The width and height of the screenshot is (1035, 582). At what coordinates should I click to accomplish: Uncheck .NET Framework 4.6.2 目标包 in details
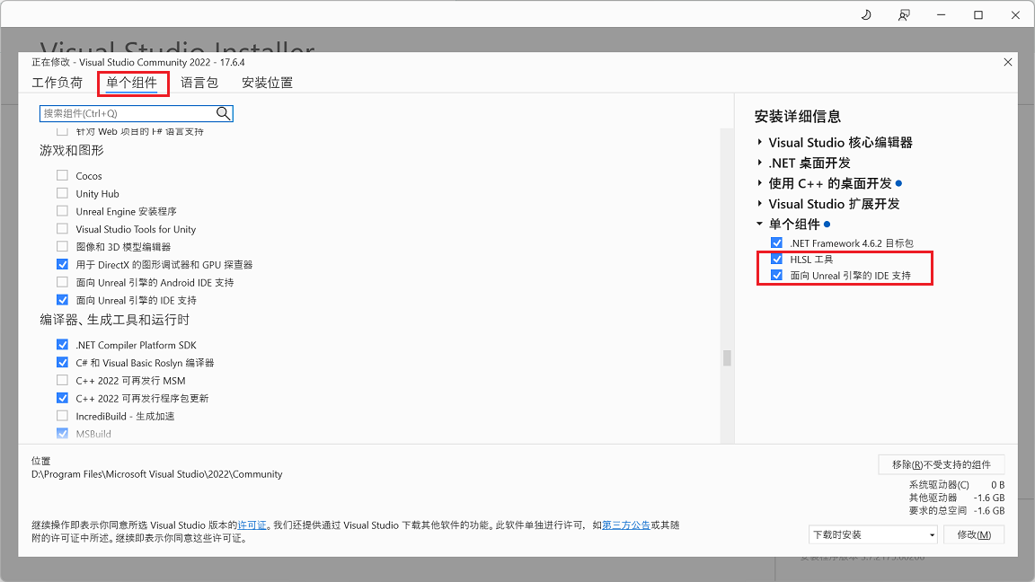pos(776,242)
